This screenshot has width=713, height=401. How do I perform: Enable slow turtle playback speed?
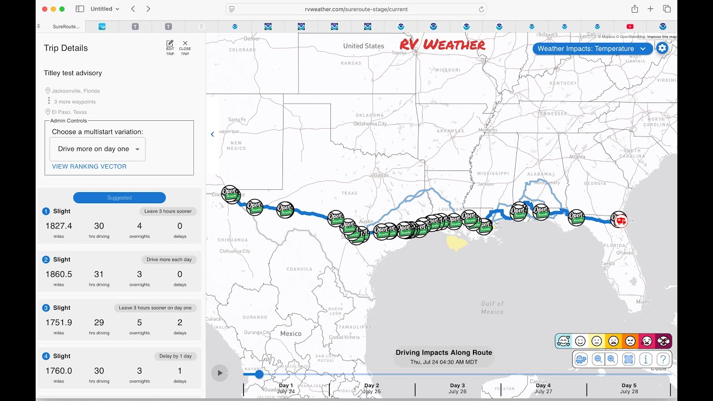580,359
